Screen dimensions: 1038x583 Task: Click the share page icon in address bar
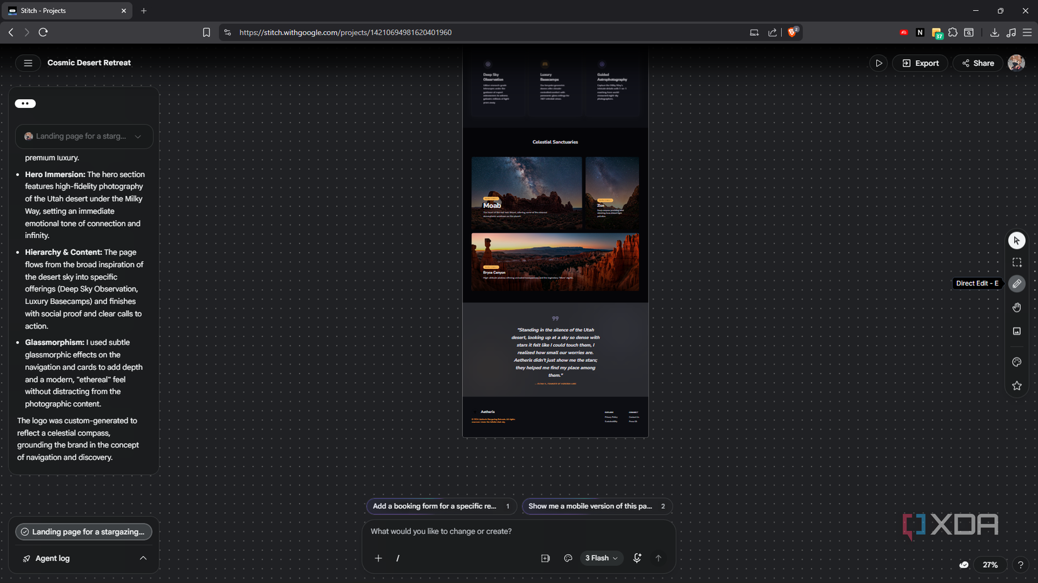[x=772, y=33]
